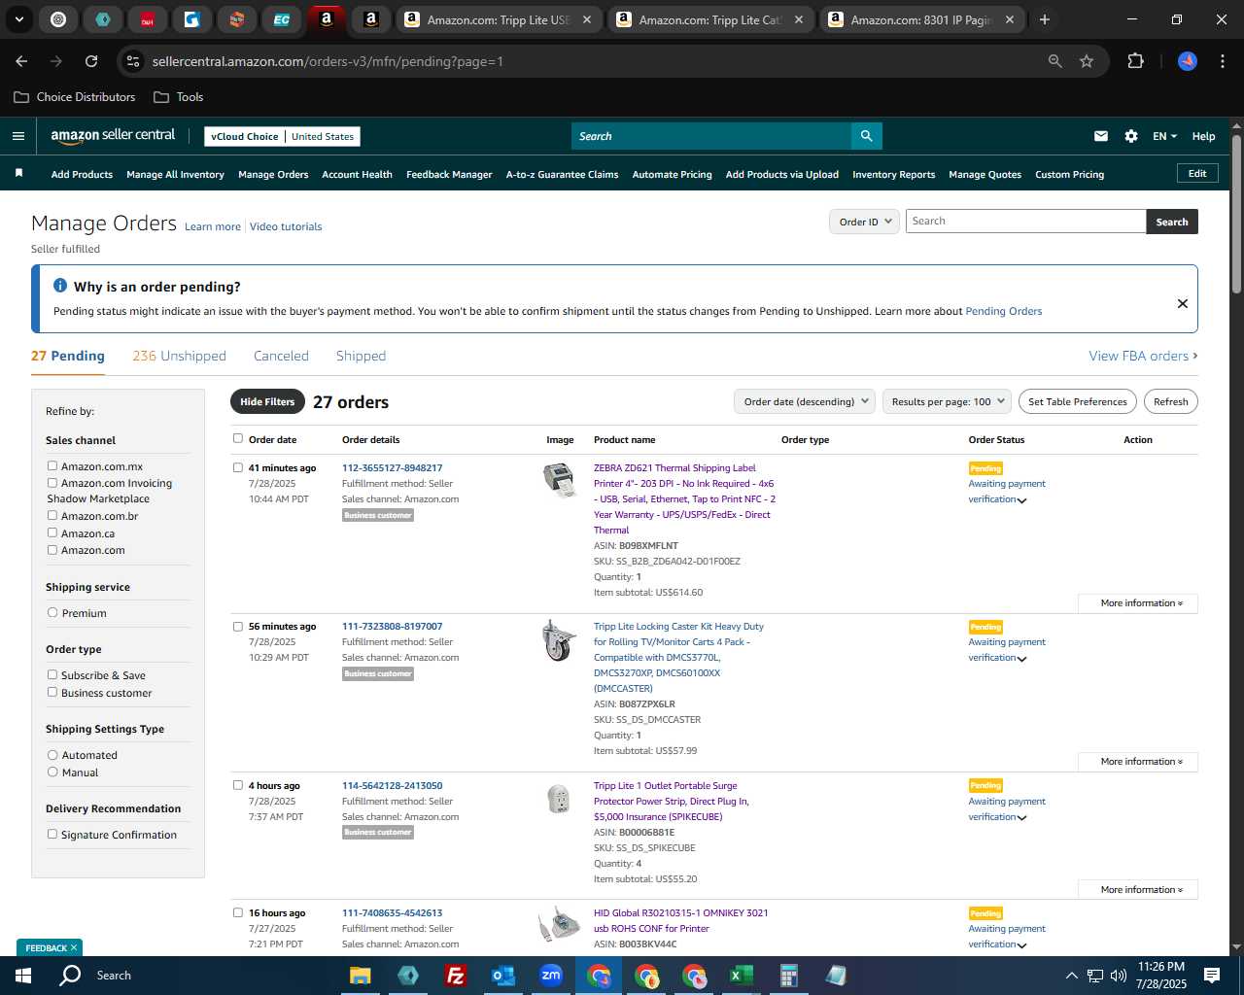Click the blue info icon in pending banner
This screenshot has height=995, width=1244.
coord(60,286)
